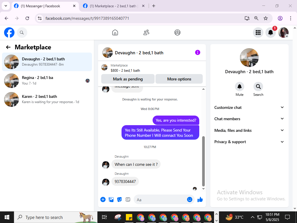Open Groups icon in top navigation
297x223 pixels.
177,33
